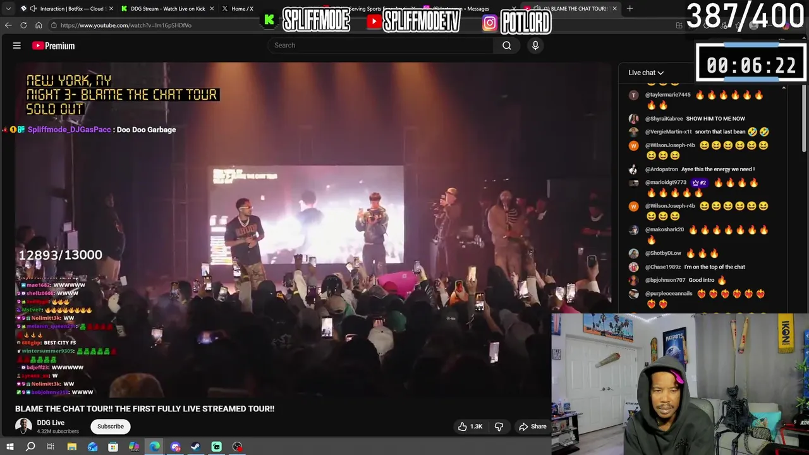Viewport: 809px width, 455px height.
Task: Open DDG Live channel avatar
Action: tap(23, 427)
